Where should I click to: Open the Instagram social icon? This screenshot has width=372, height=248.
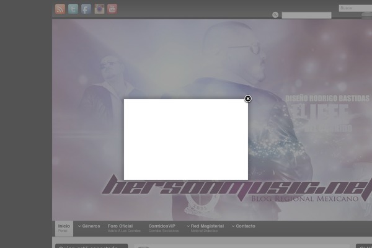pyautogui.click(x=99, y=9)
